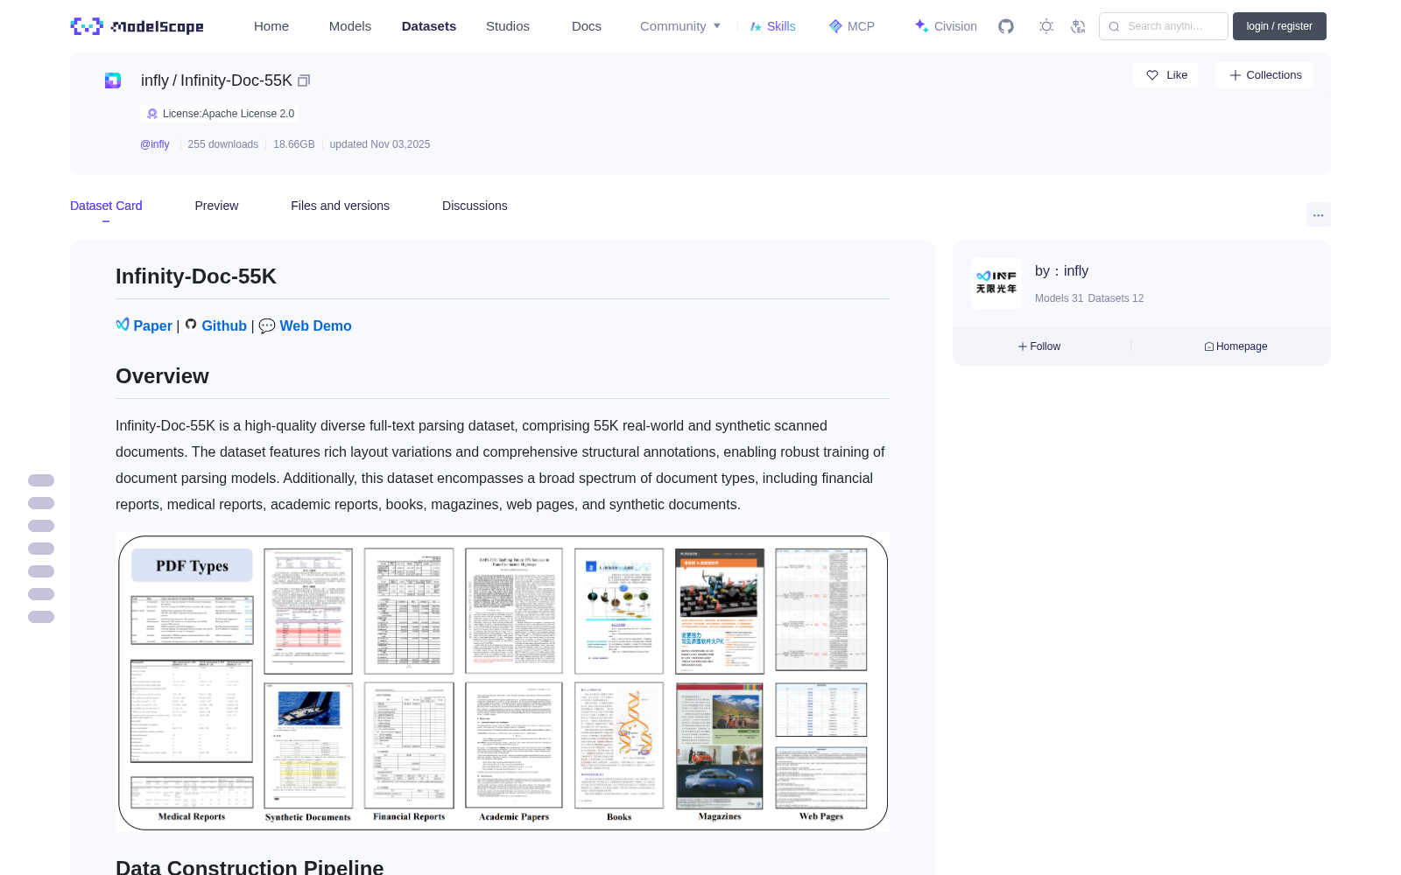The image size is (1401, 875).
Task: Open the Studios nav item
Action: coord(508,26)
